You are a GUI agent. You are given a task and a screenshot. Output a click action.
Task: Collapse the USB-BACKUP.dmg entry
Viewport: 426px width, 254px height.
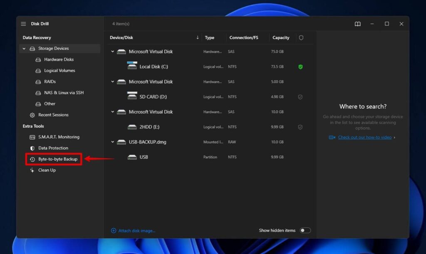[112, 142]
